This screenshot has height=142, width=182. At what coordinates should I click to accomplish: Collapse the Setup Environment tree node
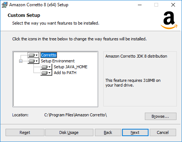21,61
